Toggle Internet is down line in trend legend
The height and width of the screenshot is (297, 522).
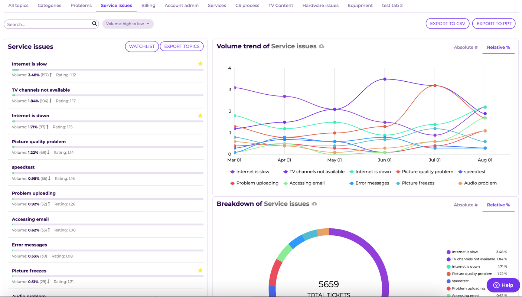click(x=370, y=172)
